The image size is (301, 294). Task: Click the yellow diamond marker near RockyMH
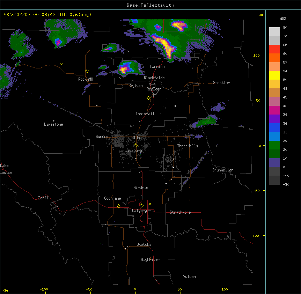point(87,71)
